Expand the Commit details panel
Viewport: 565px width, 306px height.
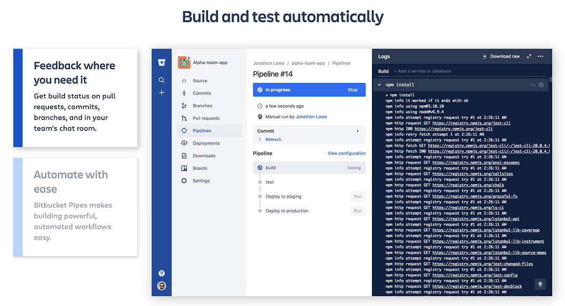coord(357,131)
